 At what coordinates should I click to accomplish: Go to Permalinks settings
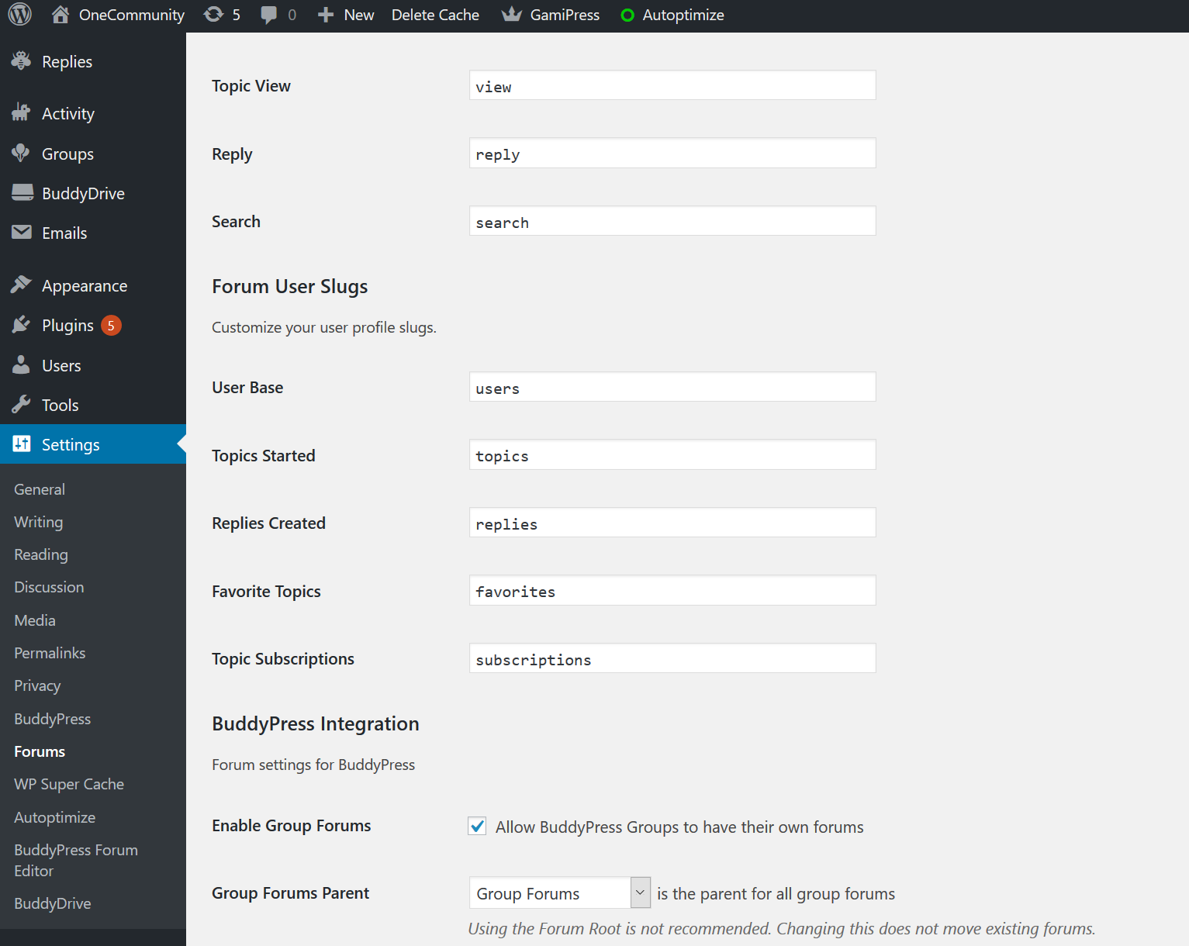tap(50, 653)
